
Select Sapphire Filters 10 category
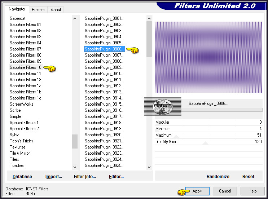26,67
